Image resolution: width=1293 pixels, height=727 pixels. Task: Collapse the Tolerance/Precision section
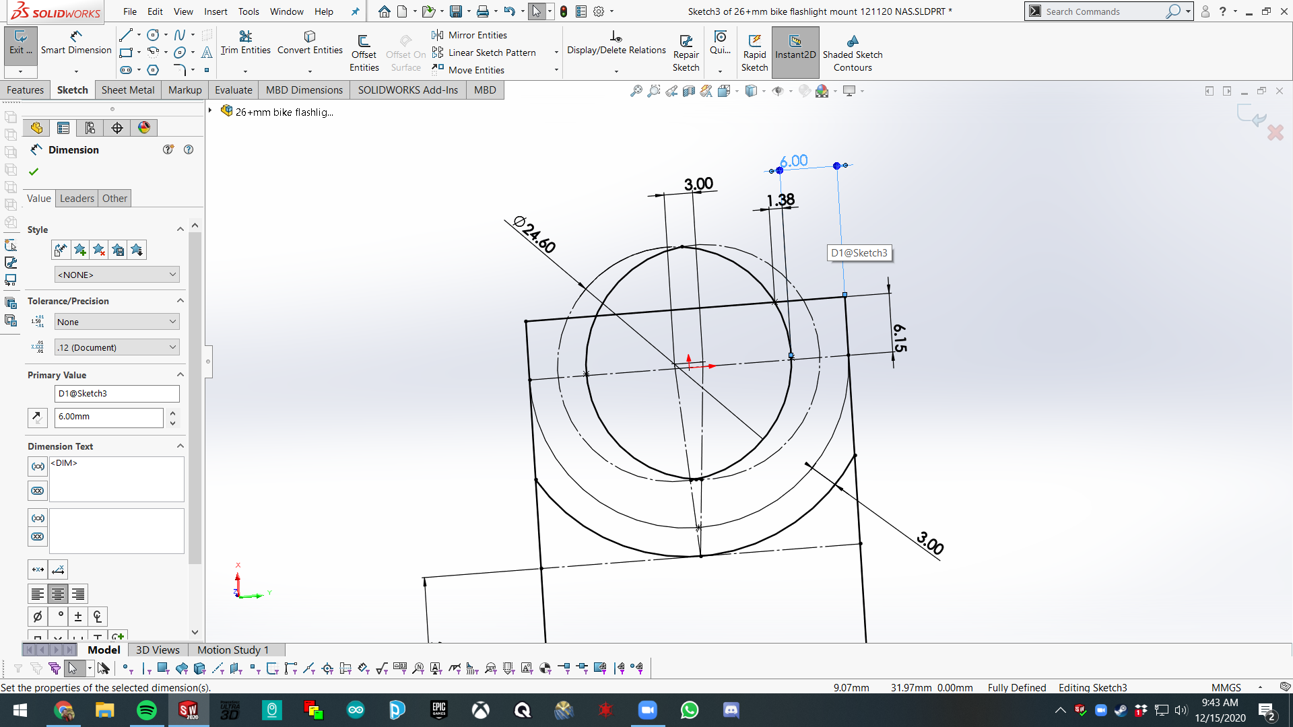[x=180, y=301]
